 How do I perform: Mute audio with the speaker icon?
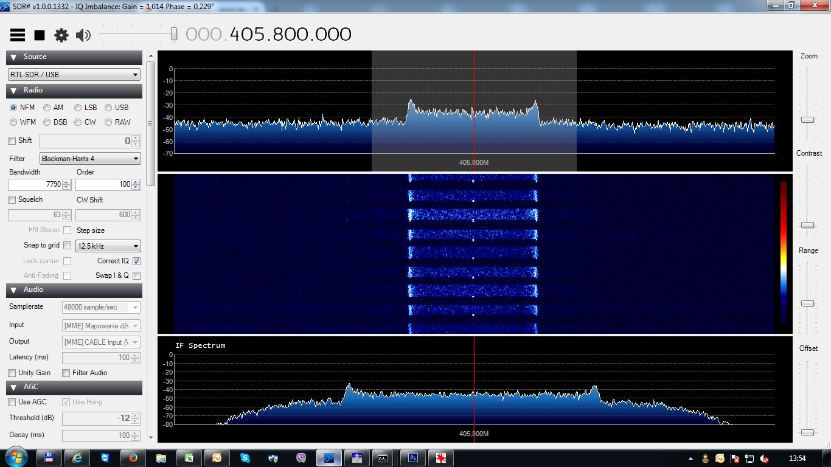click(83, 35)
